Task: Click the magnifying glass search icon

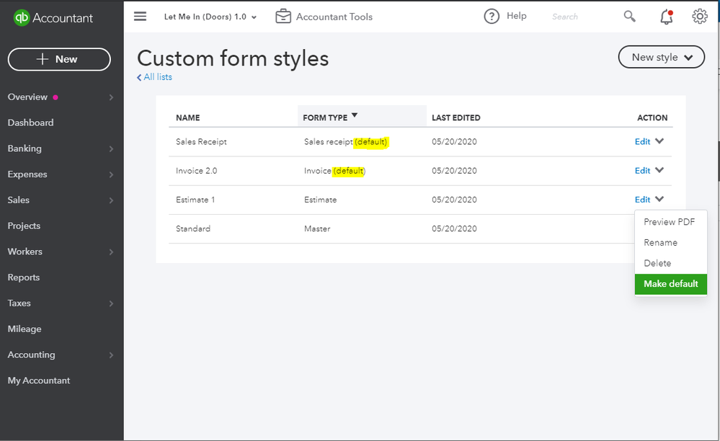Action: click(630, 17)
